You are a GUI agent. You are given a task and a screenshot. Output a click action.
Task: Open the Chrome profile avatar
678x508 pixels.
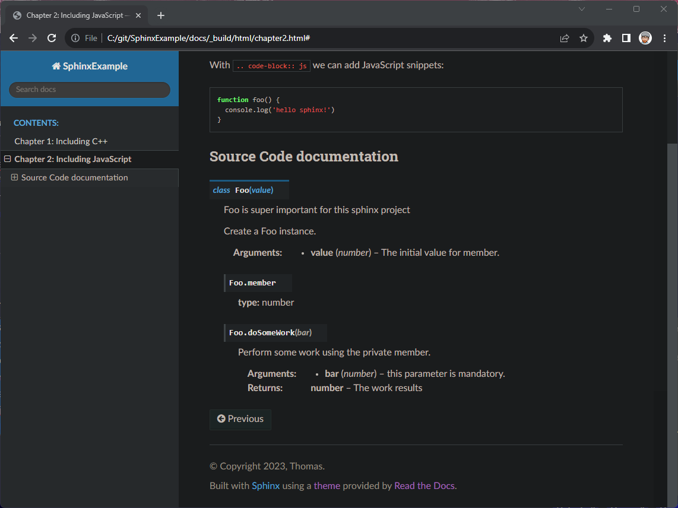point(645,38)
